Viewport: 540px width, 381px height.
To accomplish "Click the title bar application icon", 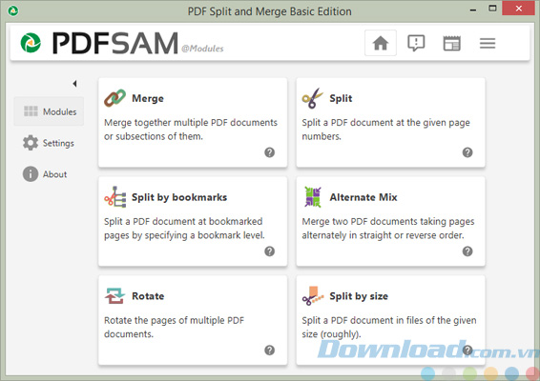I will pyautogui.click(x=13, y=11).
